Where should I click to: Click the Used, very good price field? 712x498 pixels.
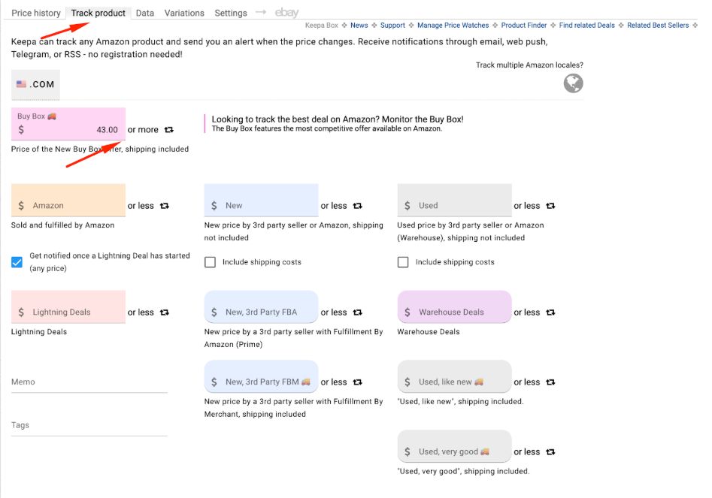[x=454, y=446]
